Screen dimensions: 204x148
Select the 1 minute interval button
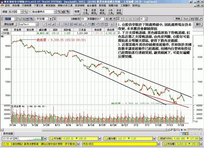point(126,19)
